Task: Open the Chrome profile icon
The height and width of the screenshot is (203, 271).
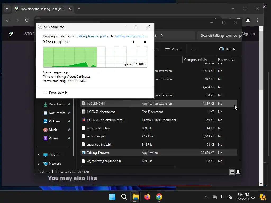Action: (x=248, y=20)
